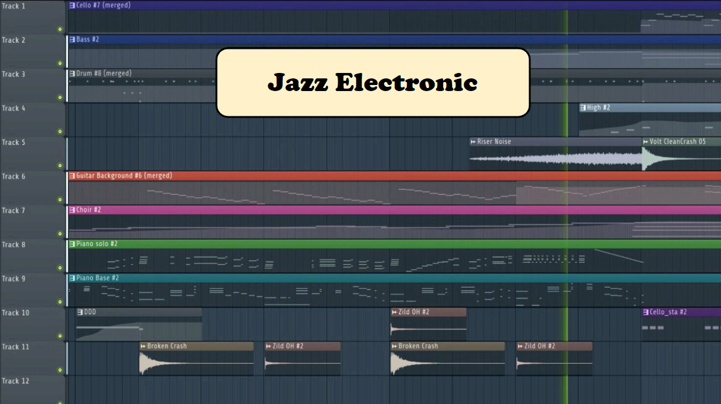Select the Track 3 header label
This screenshot has height=404, width=721.
click(13, 74)
